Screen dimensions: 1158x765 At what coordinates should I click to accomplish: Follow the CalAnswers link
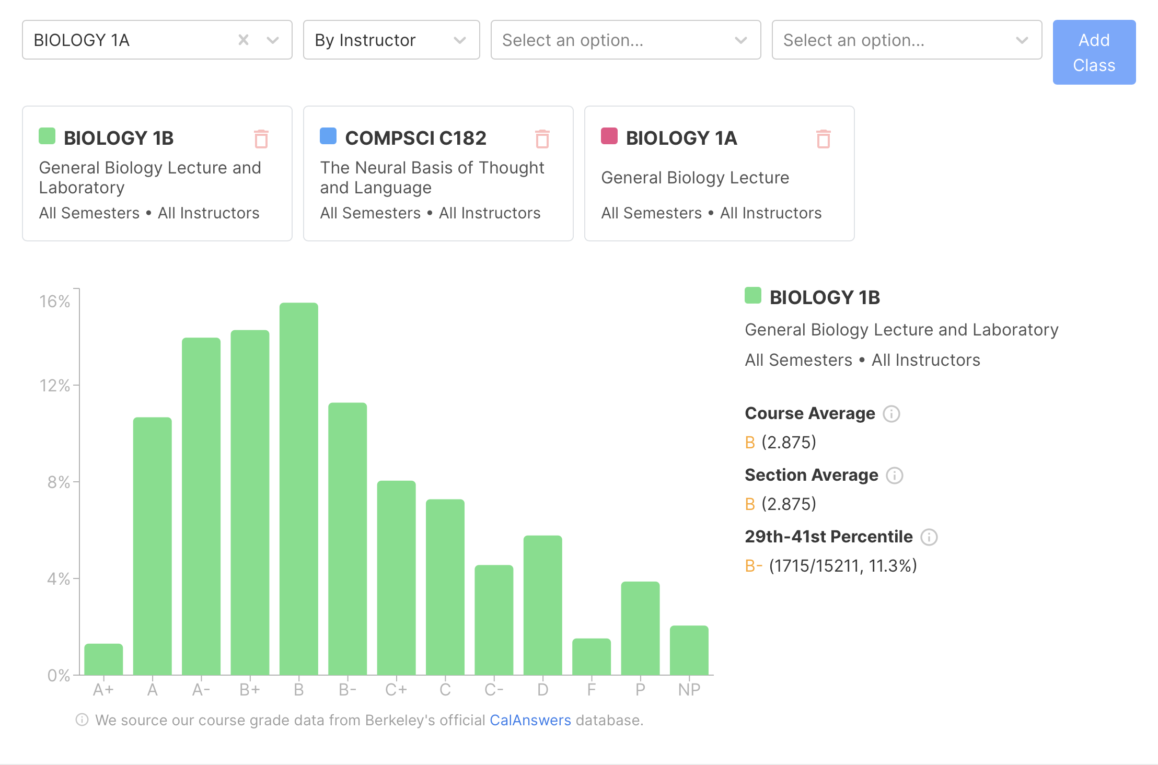coord(530,720)
